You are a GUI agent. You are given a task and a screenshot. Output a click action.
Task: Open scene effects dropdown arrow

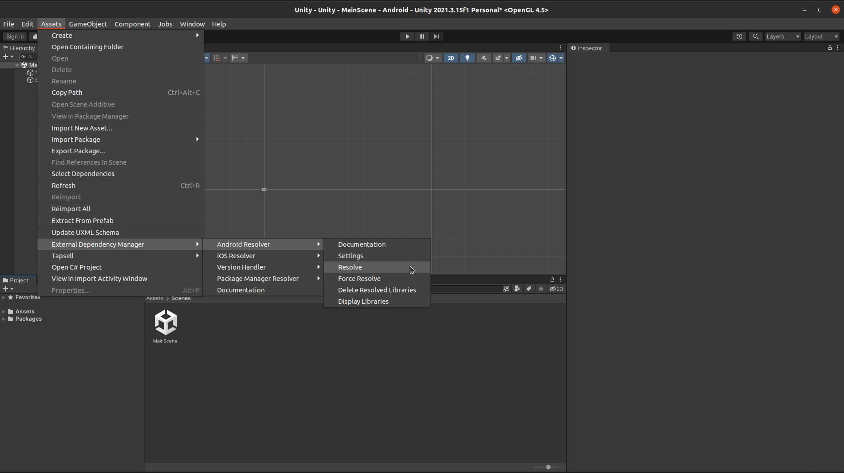click(x=506, y=58)
